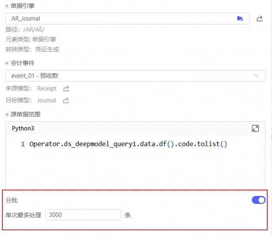
Task: Focus the 单次最多处理 field showing 3000
Action: point(83,215)
